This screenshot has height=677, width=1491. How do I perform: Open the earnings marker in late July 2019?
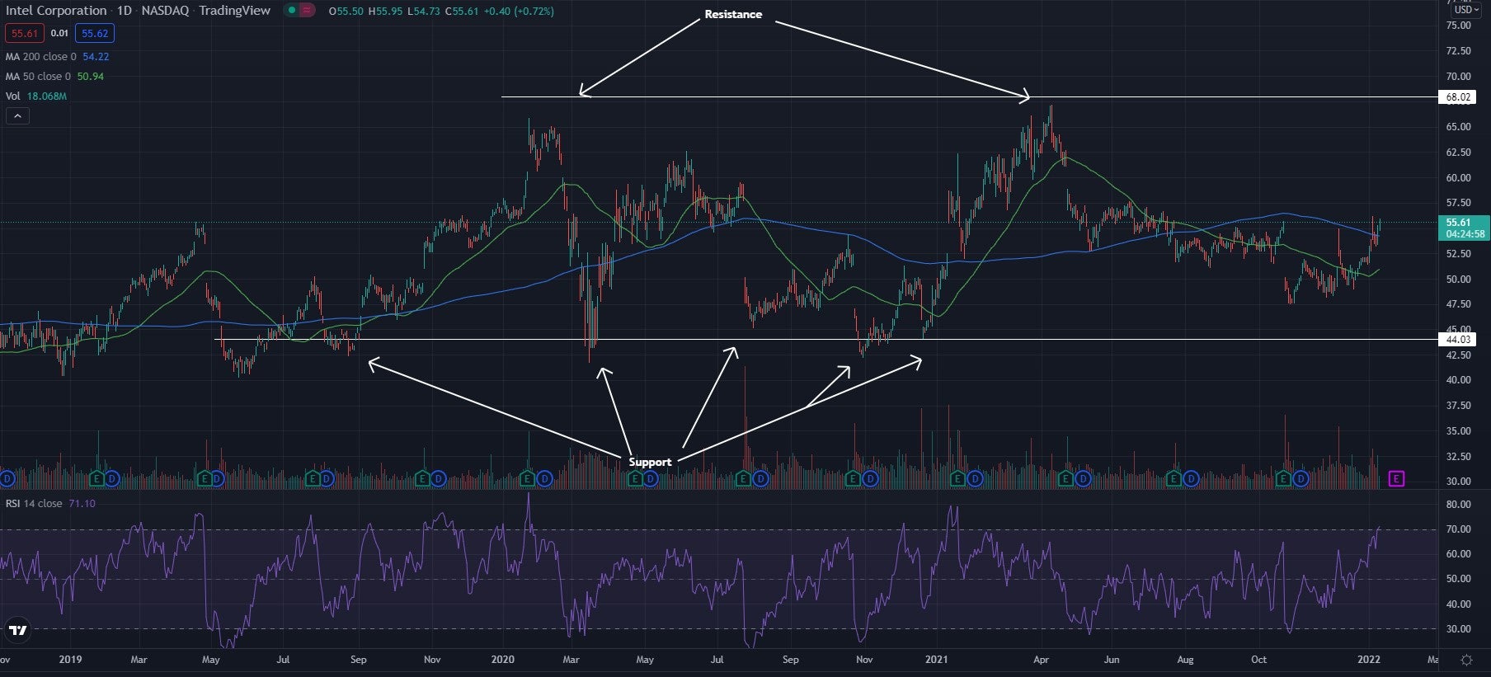click(x=313, y=478)
